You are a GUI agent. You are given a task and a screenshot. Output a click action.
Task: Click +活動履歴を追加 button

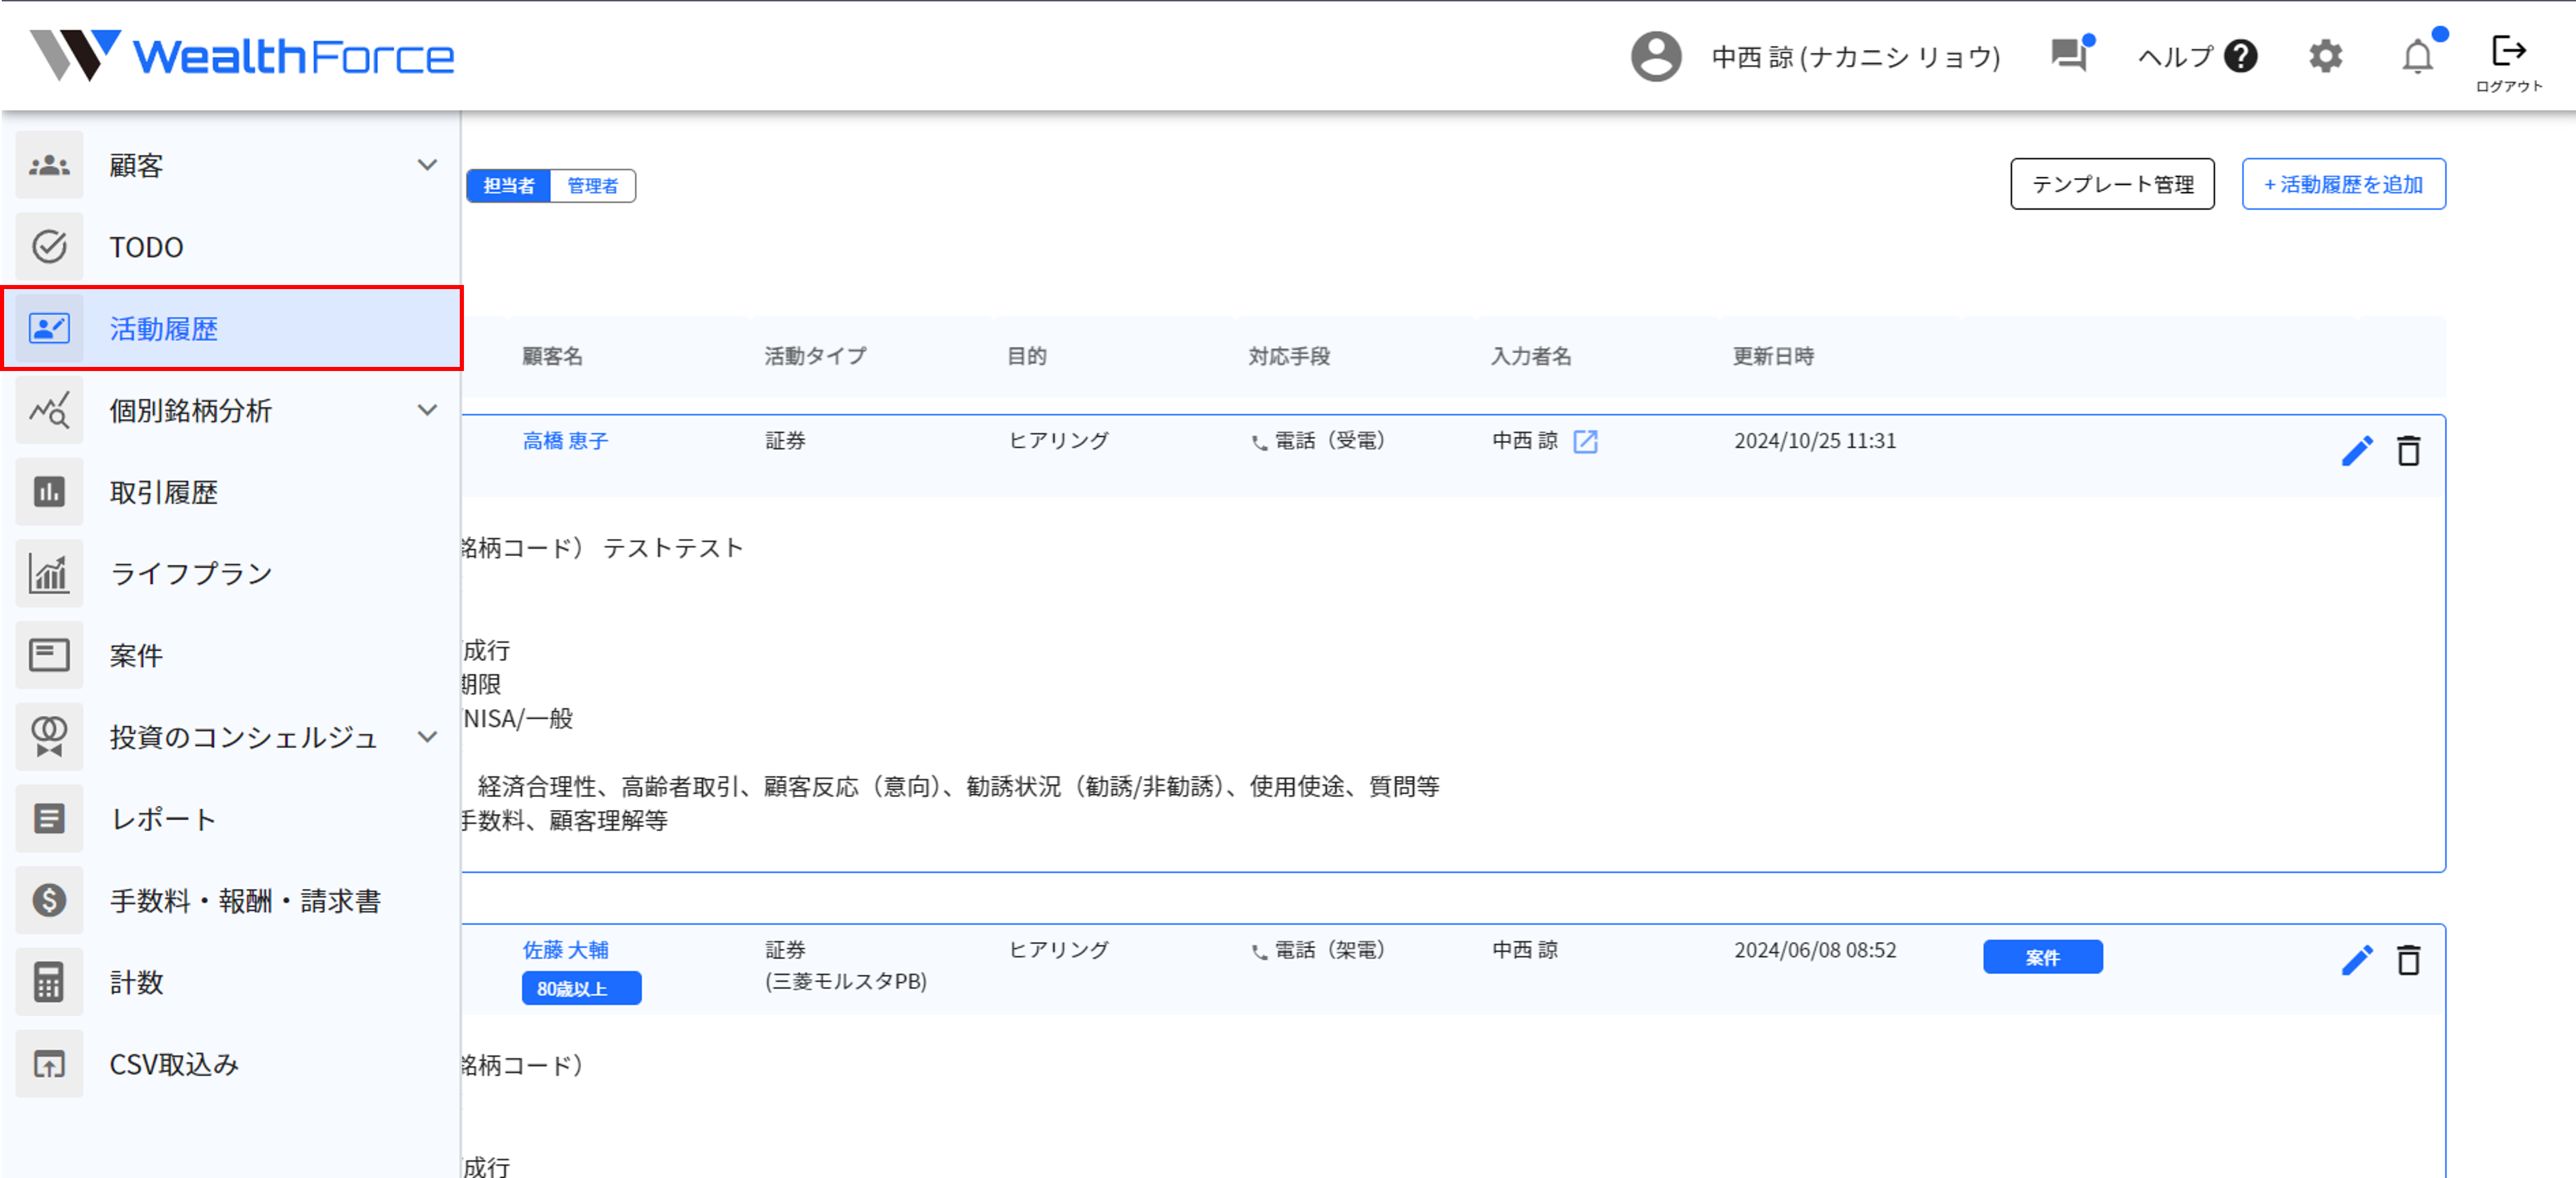[x=2342, y=184]
